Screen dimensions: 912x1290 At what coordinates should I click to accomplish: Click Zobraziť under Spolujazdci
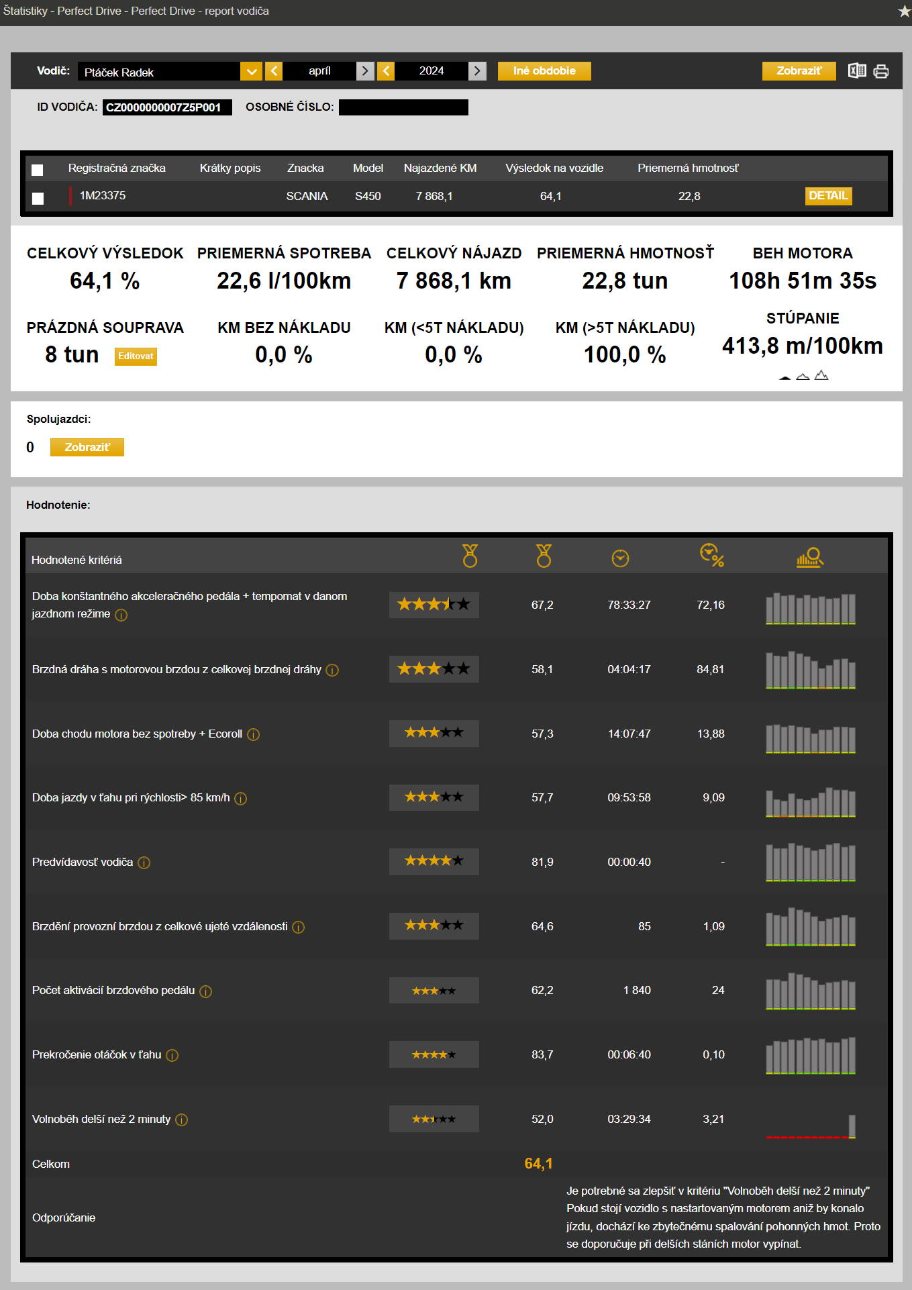pos(87,448)
